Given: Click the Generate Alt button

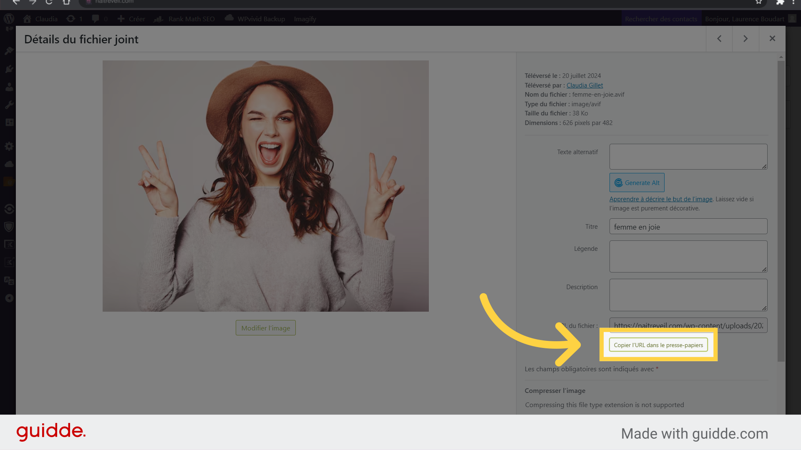Looking at the screenshot, I should [x=637, y=182].
